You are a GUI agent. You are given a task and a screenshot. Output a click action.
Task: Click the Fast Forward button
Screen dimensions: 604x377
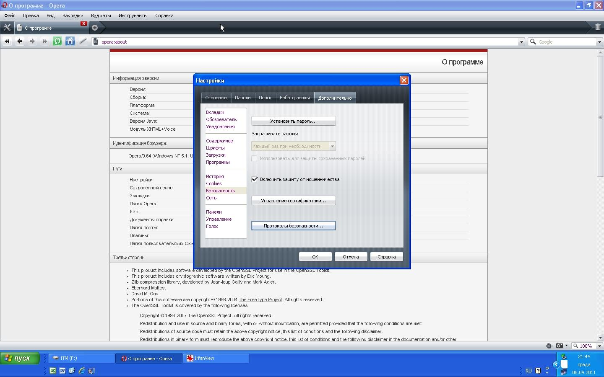(x=45, y=41)
